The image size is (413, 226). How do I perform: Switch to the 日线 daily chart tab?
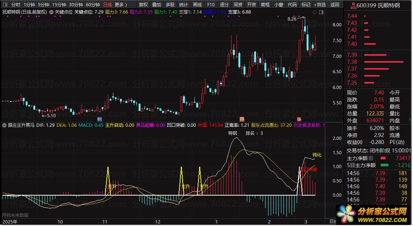[107, 5]
